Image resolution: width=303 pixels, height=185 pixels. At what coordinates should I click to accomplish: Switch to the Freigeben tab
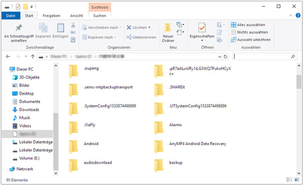point(52,16)
